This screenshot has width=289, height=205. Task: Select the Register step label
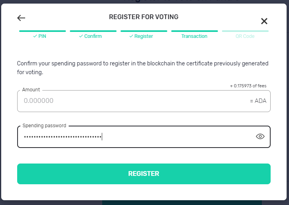click(x=144, y=36)
